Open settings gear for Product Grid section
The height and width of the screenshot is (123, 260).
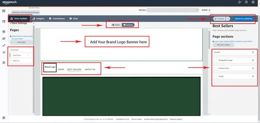(253, 68)
